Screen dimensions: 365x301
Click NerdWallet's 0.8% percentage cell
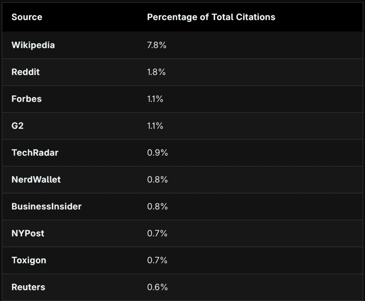click(157, 179)
